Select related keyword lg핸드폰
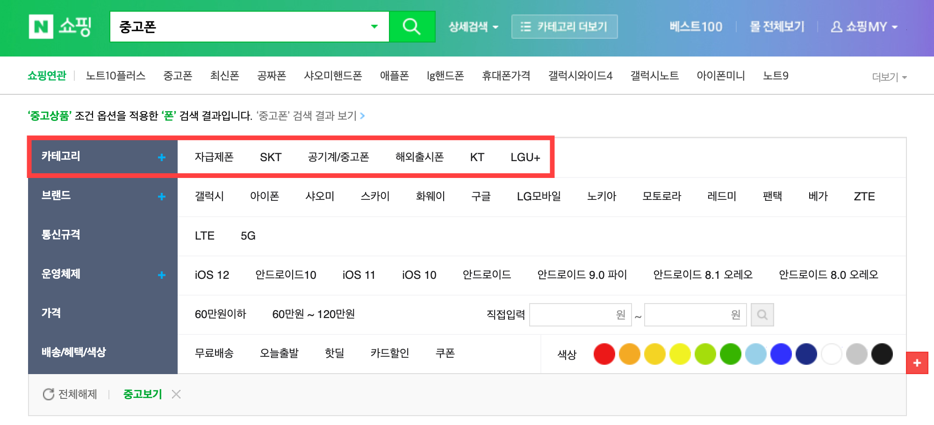Screen dimensions: 934x425 pos(445,76)
